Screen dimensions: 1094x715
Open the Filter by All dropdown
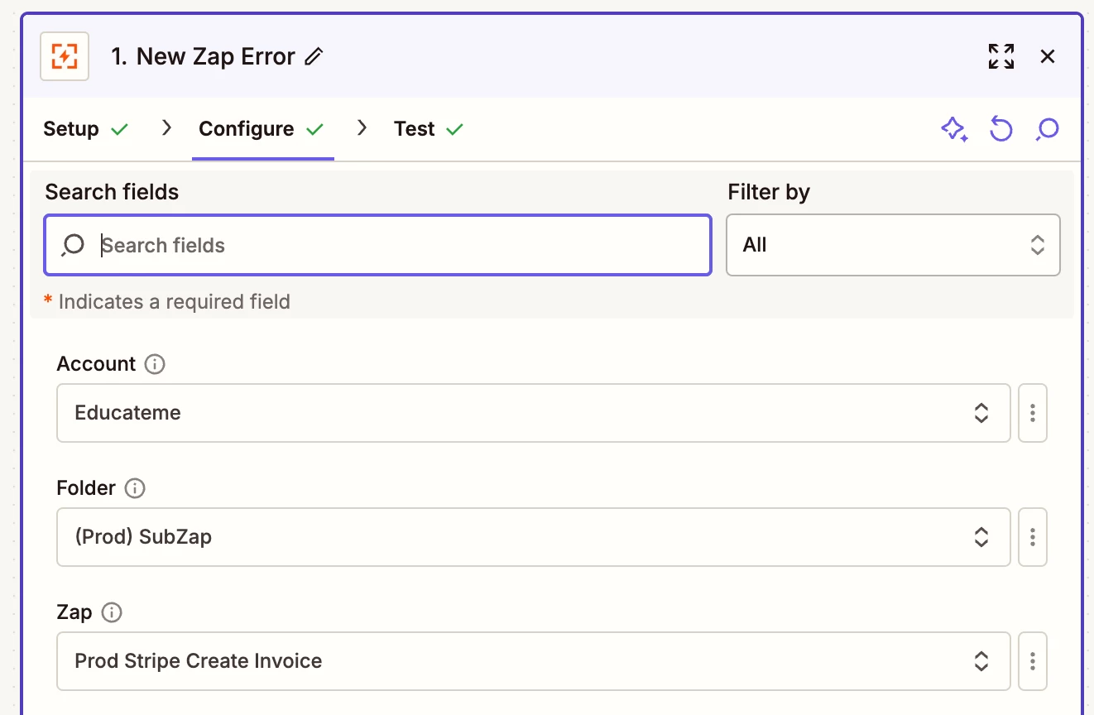pyautogui.click(x=893, y=245)
